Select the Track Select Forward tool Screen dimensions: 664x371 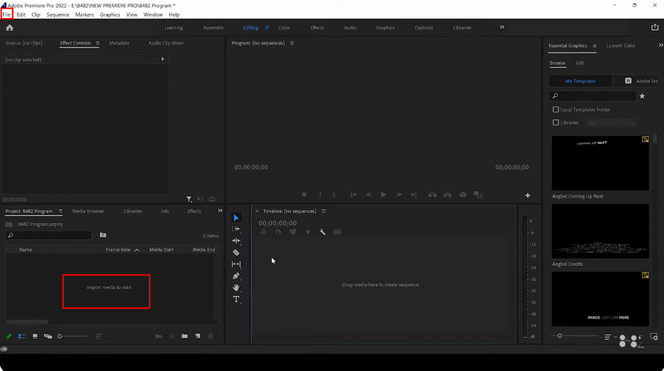click(x=236, y=229)
